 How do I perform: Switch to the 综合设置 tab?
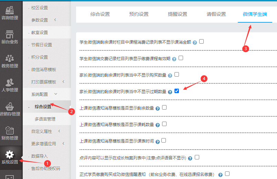pyautogui.click(x=100, y=14)
